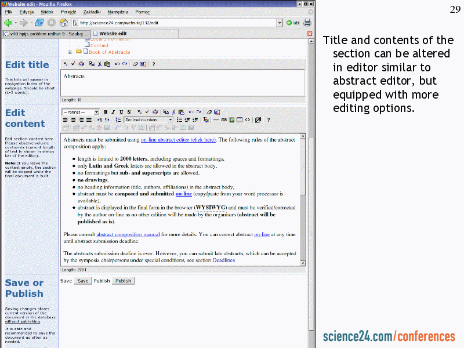Toggle bold in the content editor toolbar
The width and height of the screenshot is (464, 348).
[x=106, y=112]
